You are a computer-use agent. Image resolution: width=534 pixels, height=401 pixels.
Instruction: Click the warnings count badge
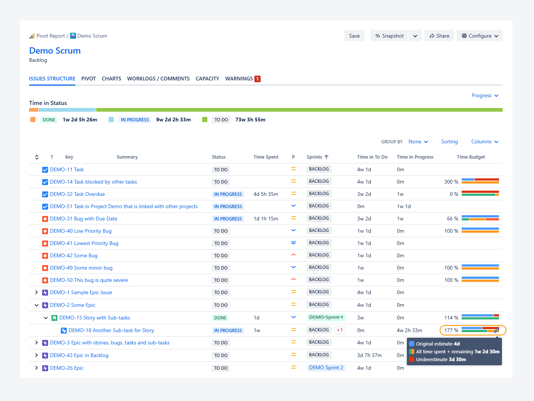[x=257, y=79]
